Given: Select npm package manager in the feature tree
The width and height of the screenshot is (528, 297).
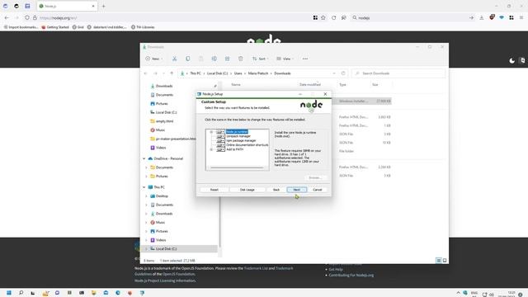Looking at the screenshot, I should [x=241, y=140].
